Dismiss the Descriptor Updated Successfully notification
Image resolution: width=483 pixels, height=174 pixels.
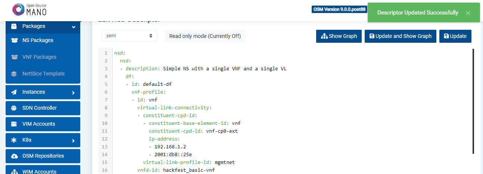pyautogui.click(x=468, y=13)
